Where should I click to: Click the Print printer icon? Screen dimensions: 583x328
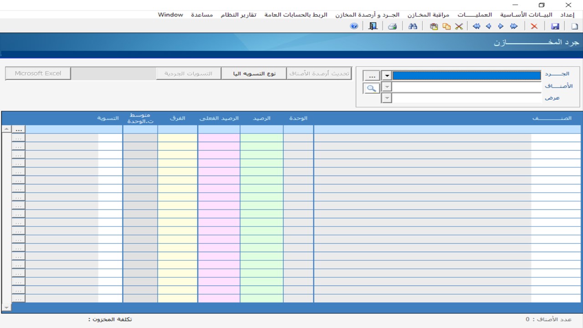pyautogui.click(x=392, y=26)
